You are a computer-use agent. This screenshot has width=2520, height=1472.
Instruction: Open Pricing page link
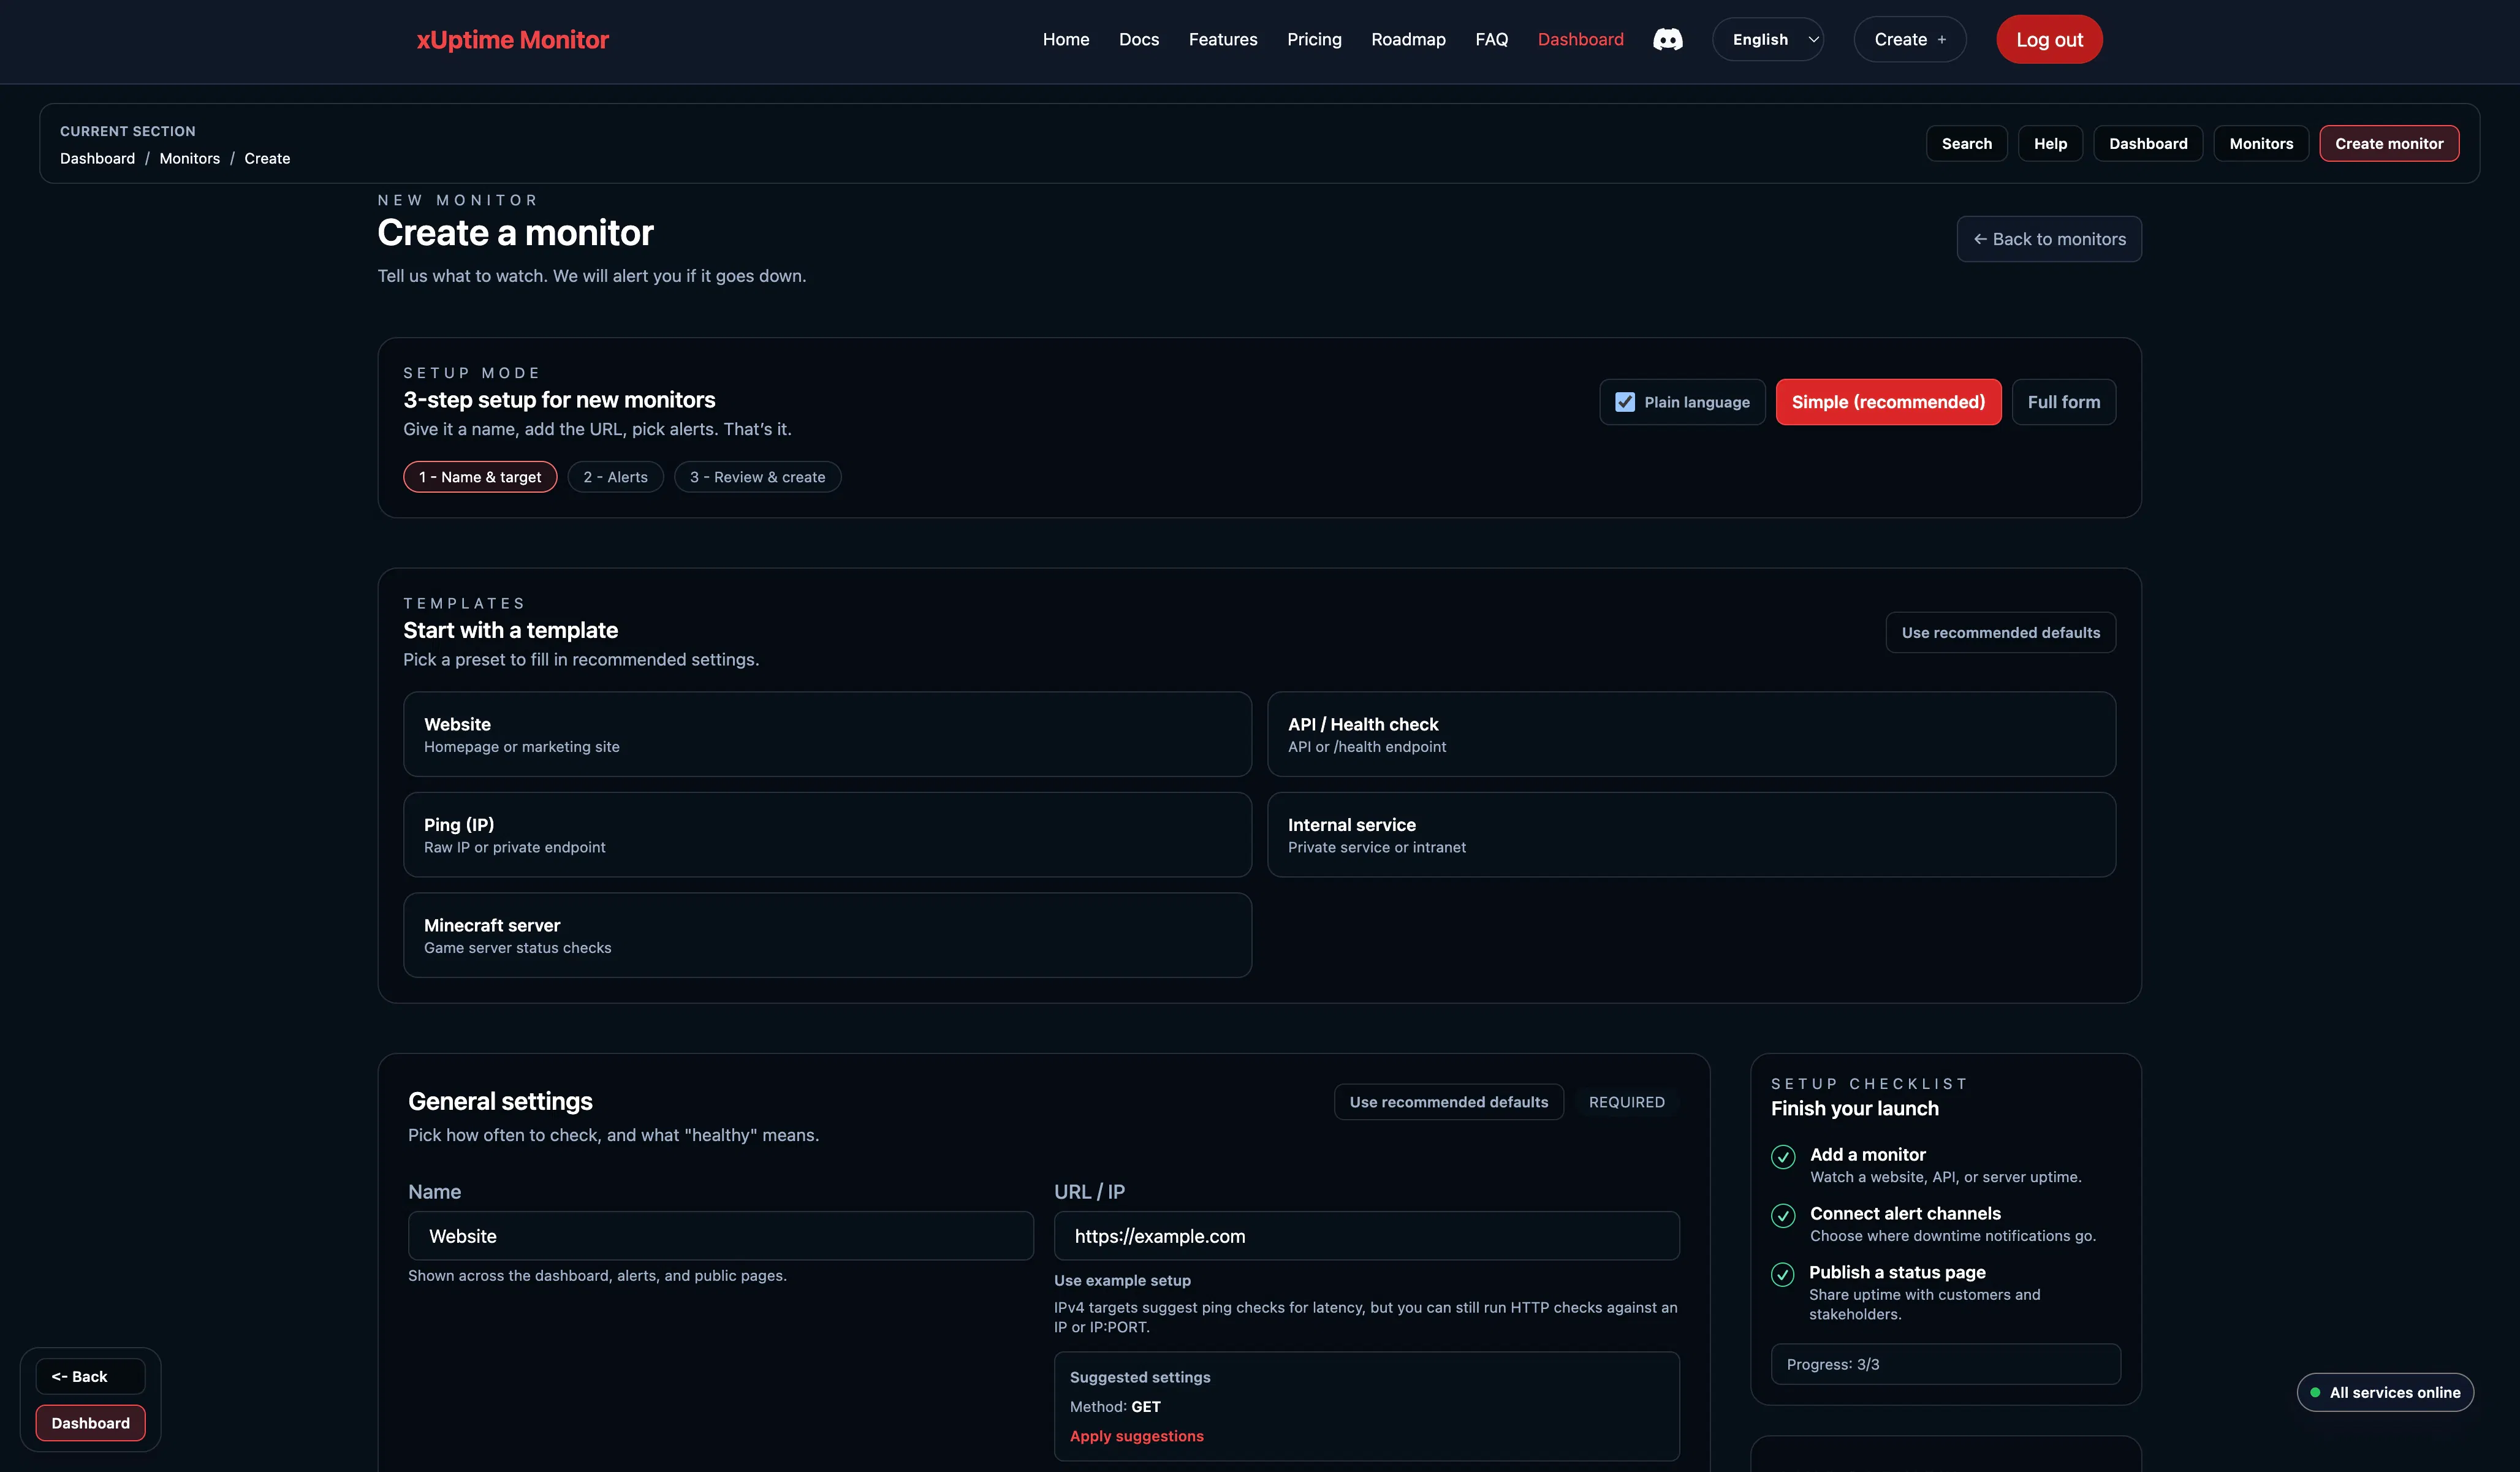pos(1314,39)
